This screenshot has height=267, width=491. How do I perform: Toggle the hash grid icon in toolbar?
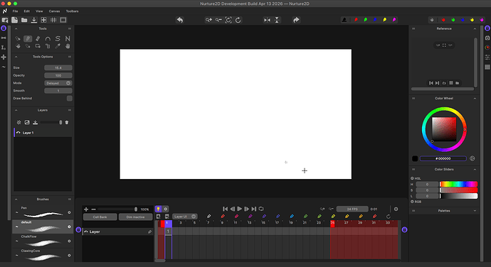point(53,20)
